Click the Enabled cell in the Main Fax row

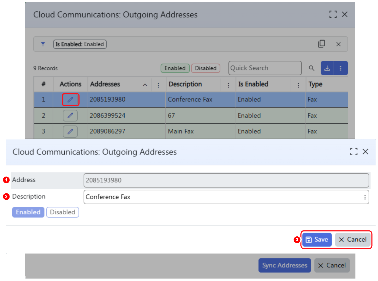[270, 132]
